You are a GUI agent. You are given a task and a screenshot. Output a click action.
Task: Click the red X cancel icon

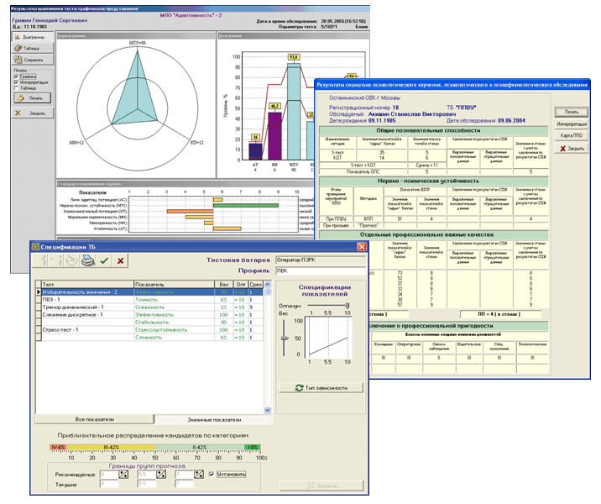(x=120, y=261)
